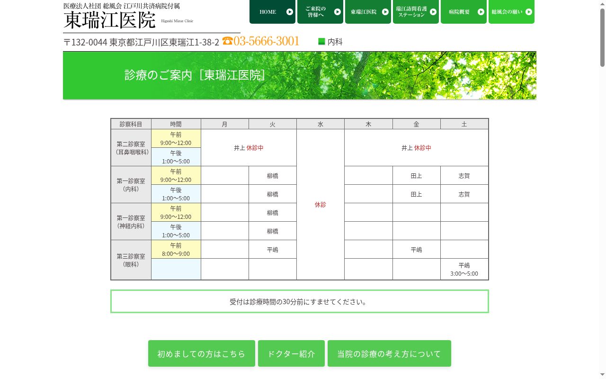
Task: Click the 土 column header
Action: (464, 124)
